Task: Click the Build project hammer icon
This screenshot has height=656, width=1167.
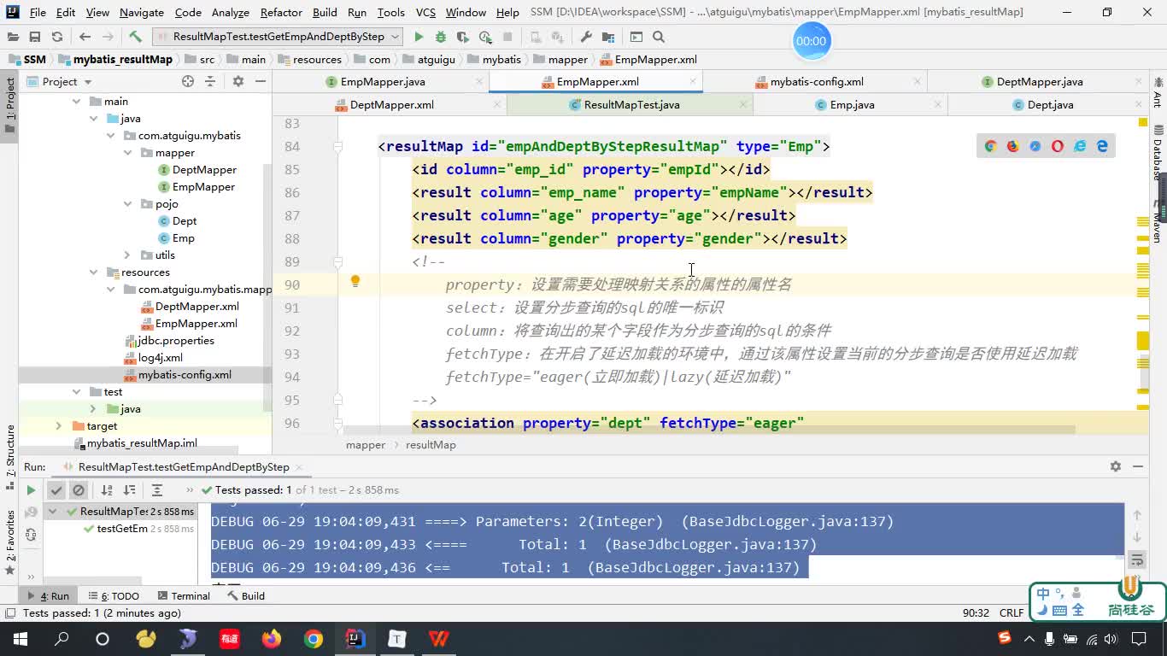Action: [135, 37]
